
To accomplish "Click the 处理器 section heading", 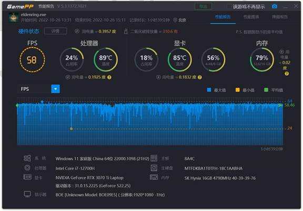I will coord(89,43).
